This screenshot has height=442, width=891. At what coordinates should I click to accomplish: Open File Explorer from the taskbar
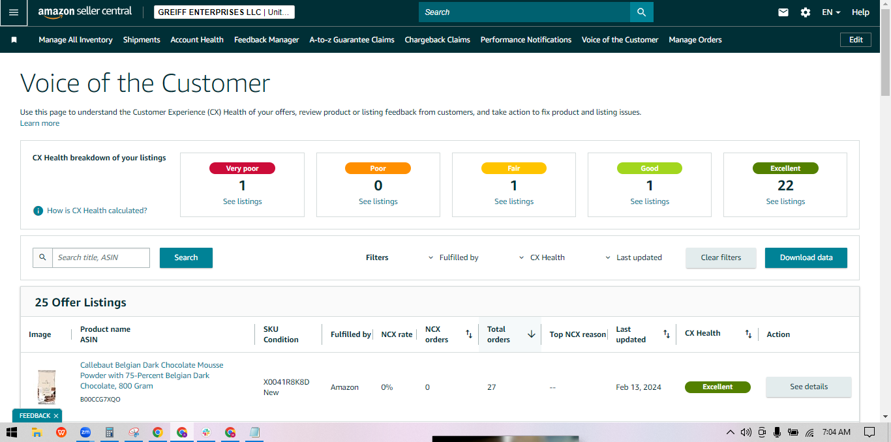(x=37, y=432)
